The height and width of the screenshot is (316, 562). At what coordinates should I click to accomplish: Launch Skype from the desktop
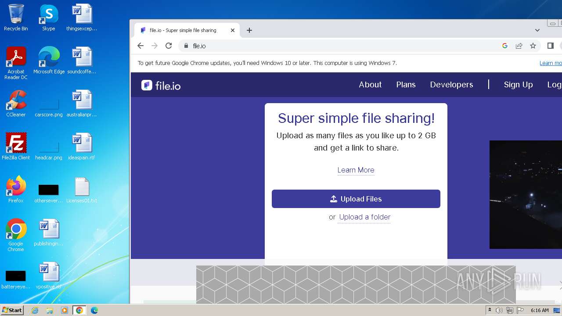pyautogui.click(x=49, y=18)
